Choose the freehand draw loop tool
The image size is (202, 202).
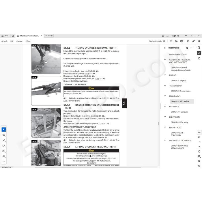point(4,146)
